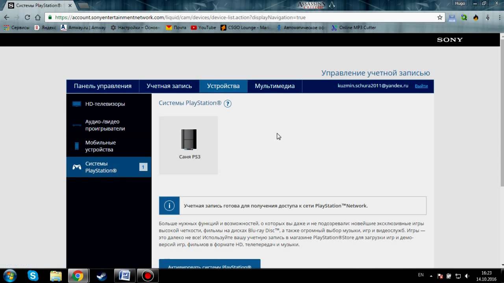Screen dimensions: 504x283
Task: Click the power plug tray icon
Action: tap(449, 276)
